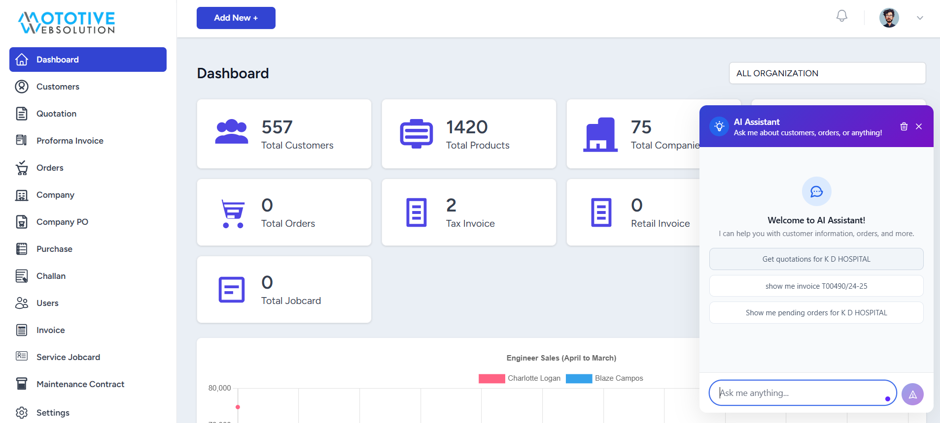Navigate to Service Jobcard section

coord(68,357)
